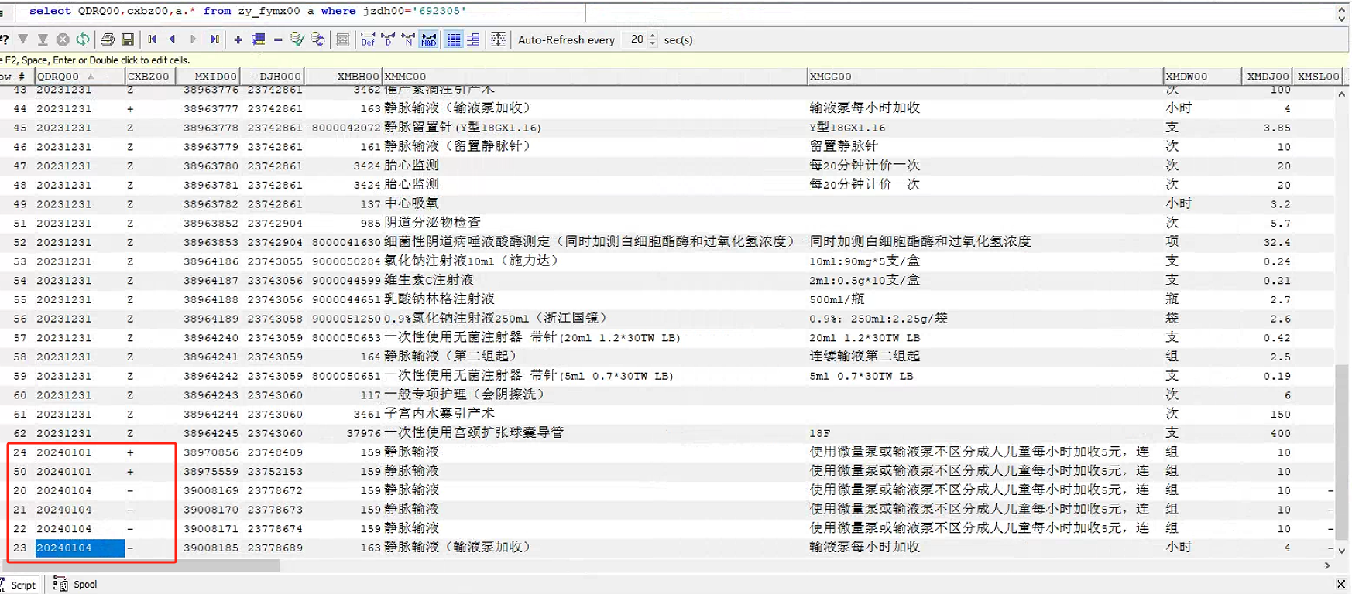Click the DJH000 column header

coord(272,77)
